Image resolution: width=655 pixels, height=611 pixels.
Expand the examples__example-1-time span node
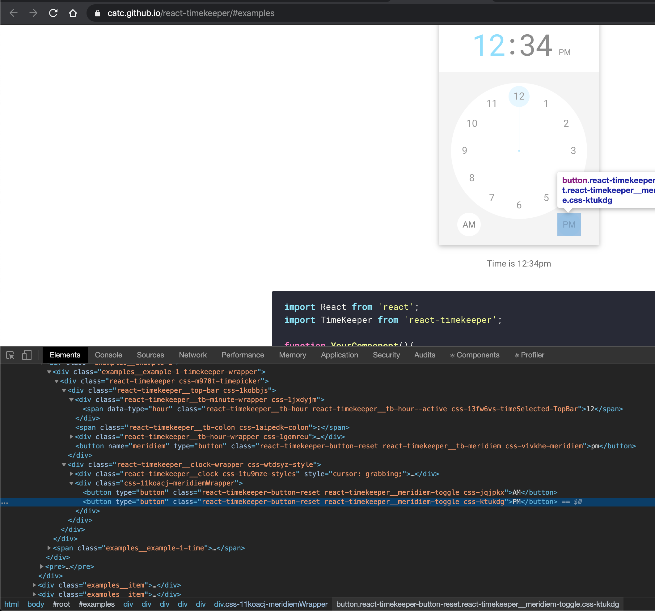49,548
